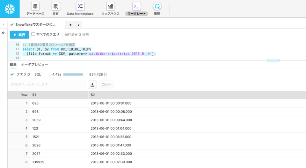306x168 pixels.
Task: Select cell 2013-06-01 00:01:22.000
Action: point(111,137)
